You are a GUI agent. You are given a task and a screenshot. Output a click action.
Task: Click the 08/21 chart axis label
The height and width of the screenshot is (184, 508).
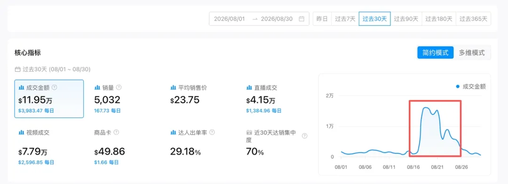tap(437, 168)
